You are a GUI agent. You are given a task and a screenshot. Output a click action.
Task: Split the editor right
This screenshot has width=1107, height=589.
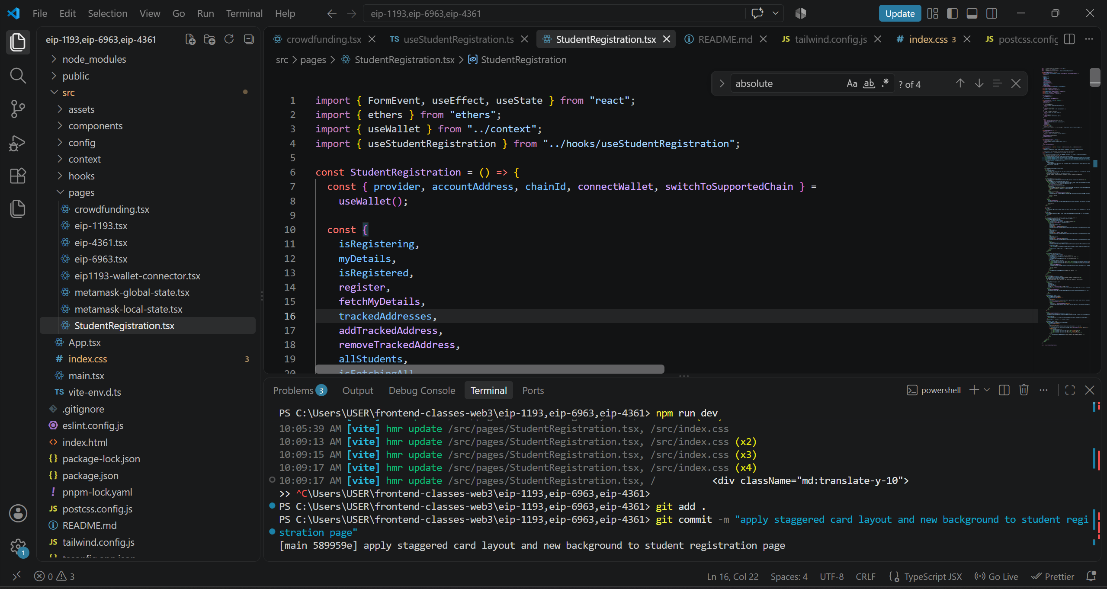point(1069,39)
